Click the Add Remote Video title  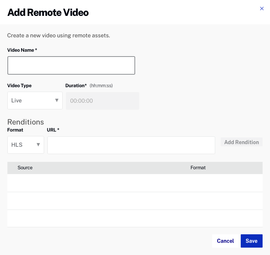[x=48, y=13]
